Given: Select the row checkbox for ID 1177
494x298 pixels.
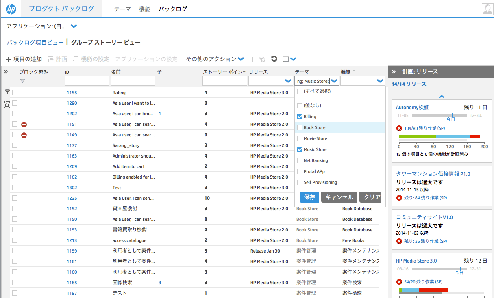Looking at the screenshot, I should 15,145.
